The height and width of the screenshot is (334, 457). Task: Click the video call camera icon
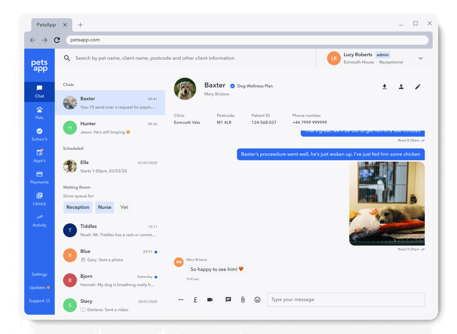(210, 300)
